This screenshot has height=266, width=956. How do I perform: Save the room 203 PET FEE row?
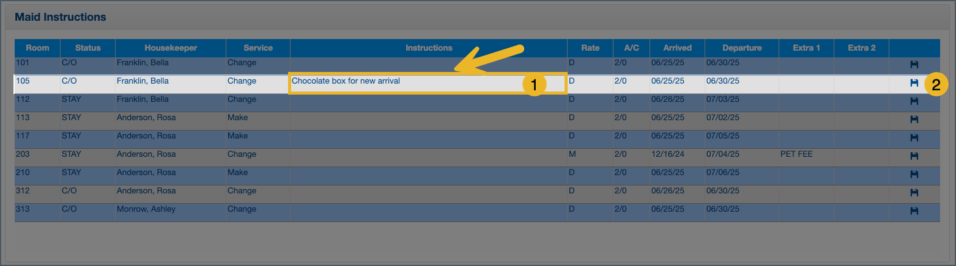[914, 156]
